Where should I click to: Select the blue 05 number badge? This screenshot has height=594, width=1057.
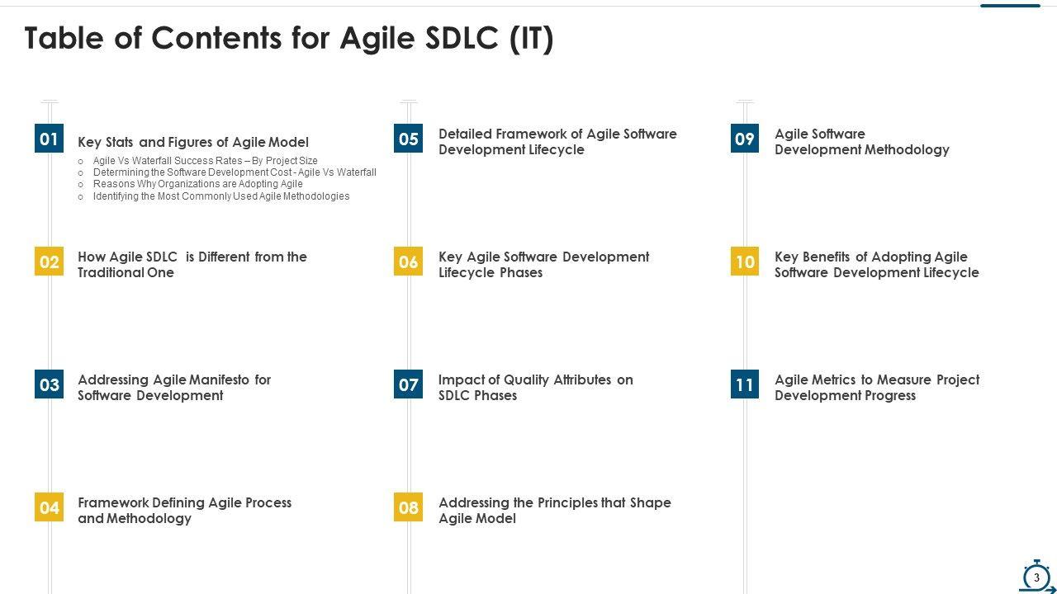pyautogui.click(x=409, y=139)
